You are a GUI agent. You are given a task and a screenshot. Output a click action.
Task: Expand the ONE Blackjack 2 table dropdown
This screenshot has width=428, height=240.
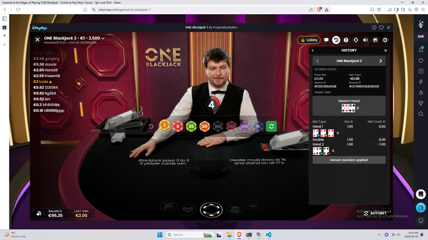click(x=103, y=38)
